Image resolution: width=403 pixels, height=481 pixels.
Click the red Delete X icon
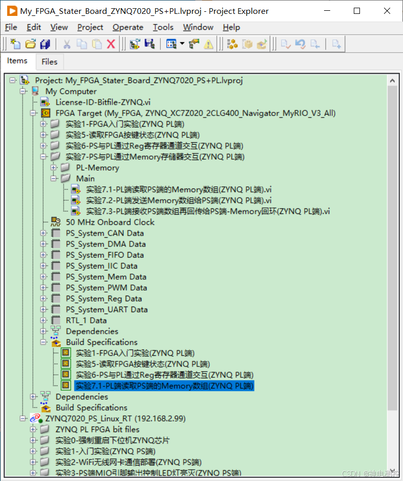(x=111, y=44)
